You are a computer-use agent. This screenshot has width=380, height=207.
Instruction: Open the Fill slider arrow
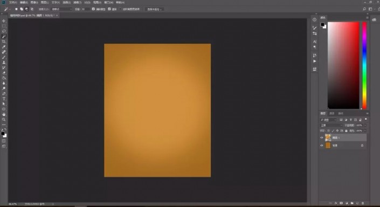(365, 130)
